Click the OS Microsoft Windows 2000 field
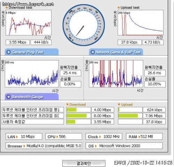Screen dimensions: 174x167 click(x=124, y=146)
